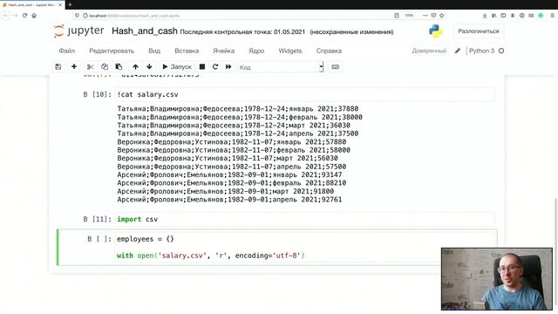The height and width of the screenshot is (314, 558).
Task: Open the Widgets menu
Action: point(290,51)
